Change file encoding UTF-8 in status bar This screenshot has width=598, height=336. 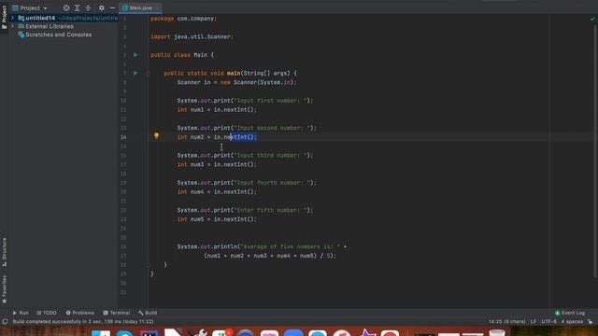click(548, 321)
